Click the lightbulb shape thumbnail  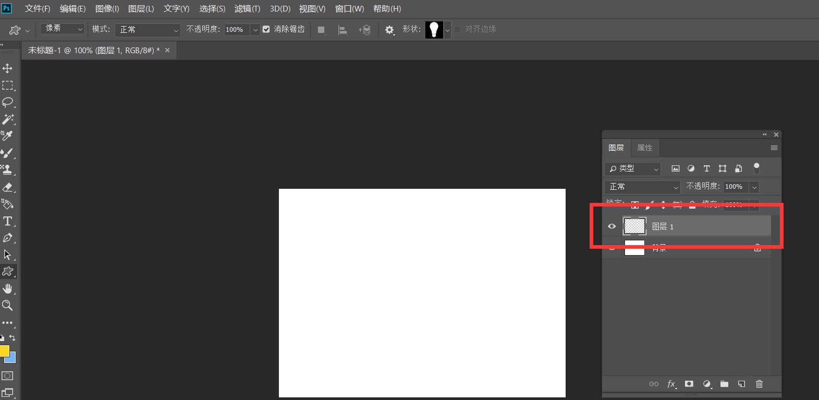[x=434, y=30]
